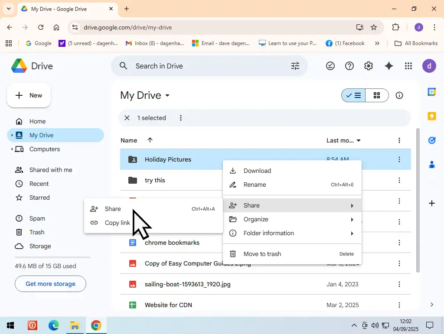
Task: Click the Gemini sparkle icon
Action: pos(389,66)
